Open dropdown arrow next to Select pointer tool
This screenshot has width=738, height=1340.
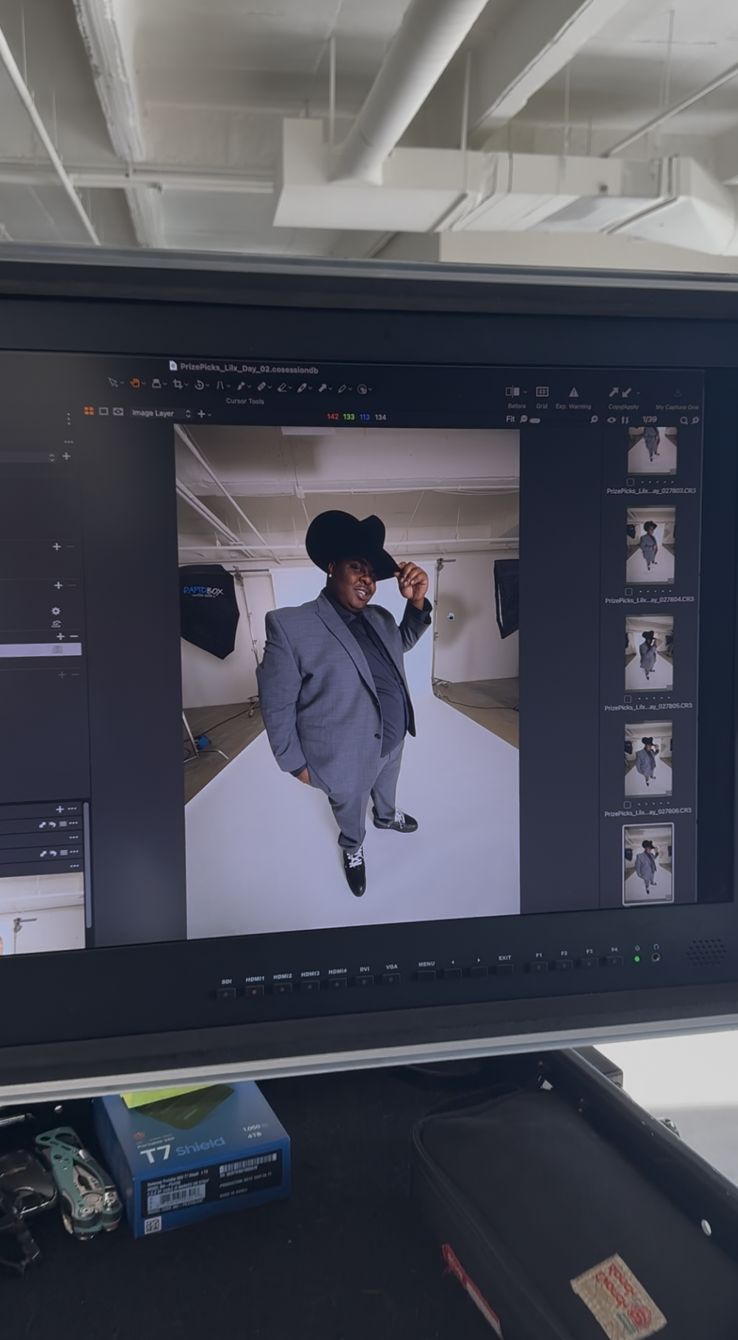pos(122,383)
